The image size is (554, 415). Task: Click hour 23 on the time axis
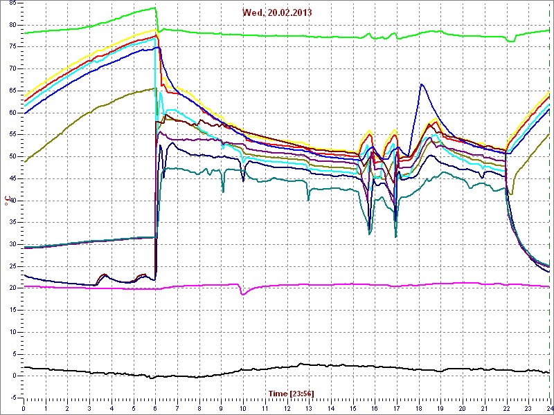pyautogui.click(x=529, y=407)
